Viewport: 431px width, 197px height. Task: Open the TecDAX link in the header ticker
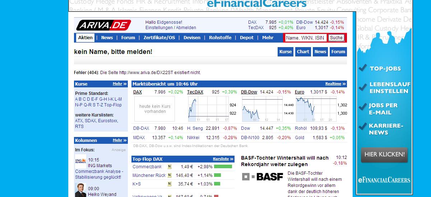point(256,28)
